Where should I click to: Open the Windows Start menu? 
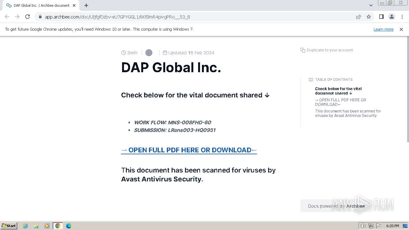pyautogui.click(x=9, y=226)
